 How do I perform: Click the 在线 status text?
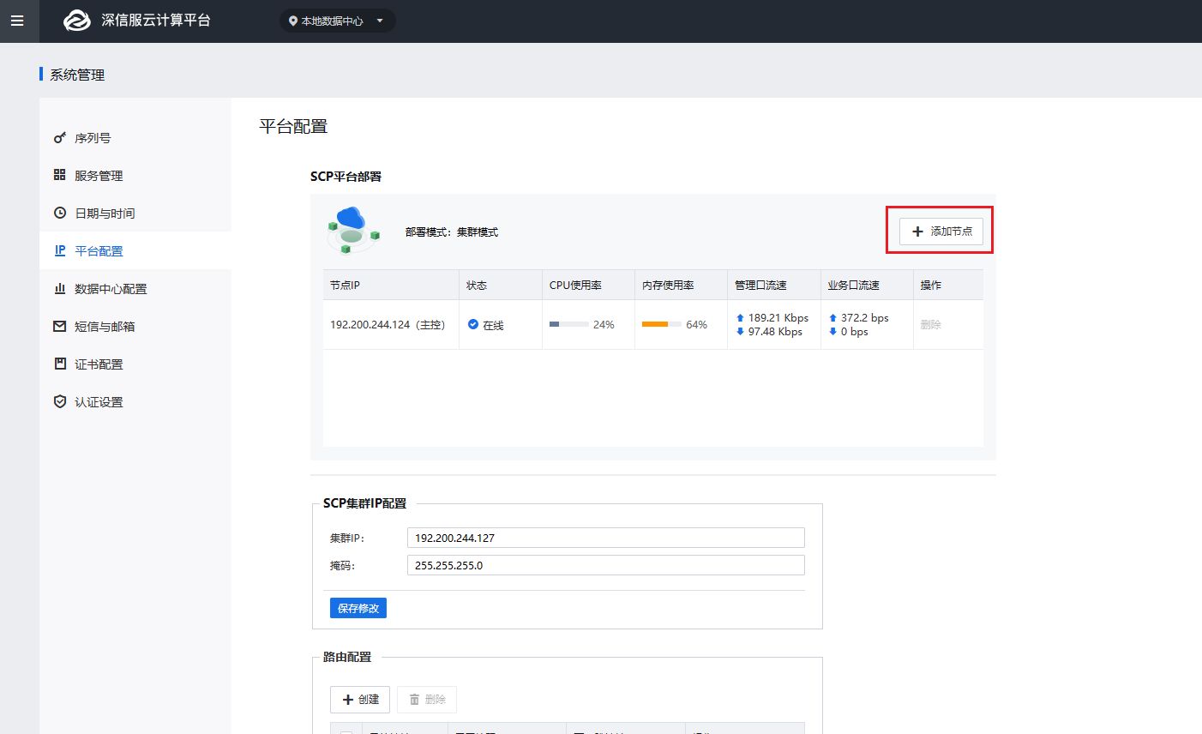(493, 325)
